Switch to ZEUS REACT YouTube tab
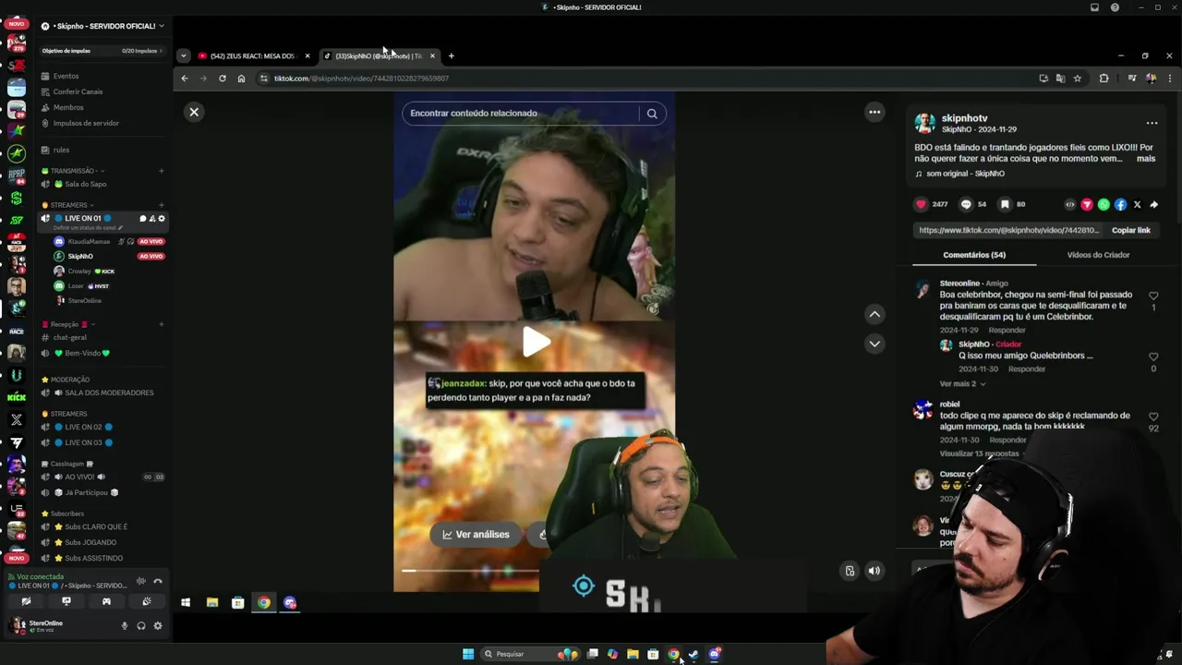Image resolution: width=1182 pixels, height=665 pixels. [x=254, y=56]
